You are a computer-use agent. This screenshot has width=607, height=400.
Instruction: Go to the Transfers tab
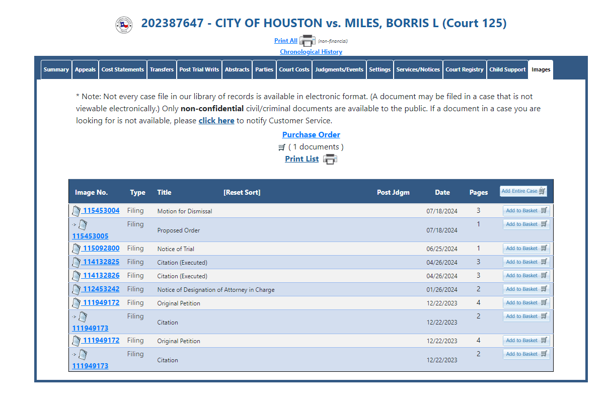(x=162, y=69)
